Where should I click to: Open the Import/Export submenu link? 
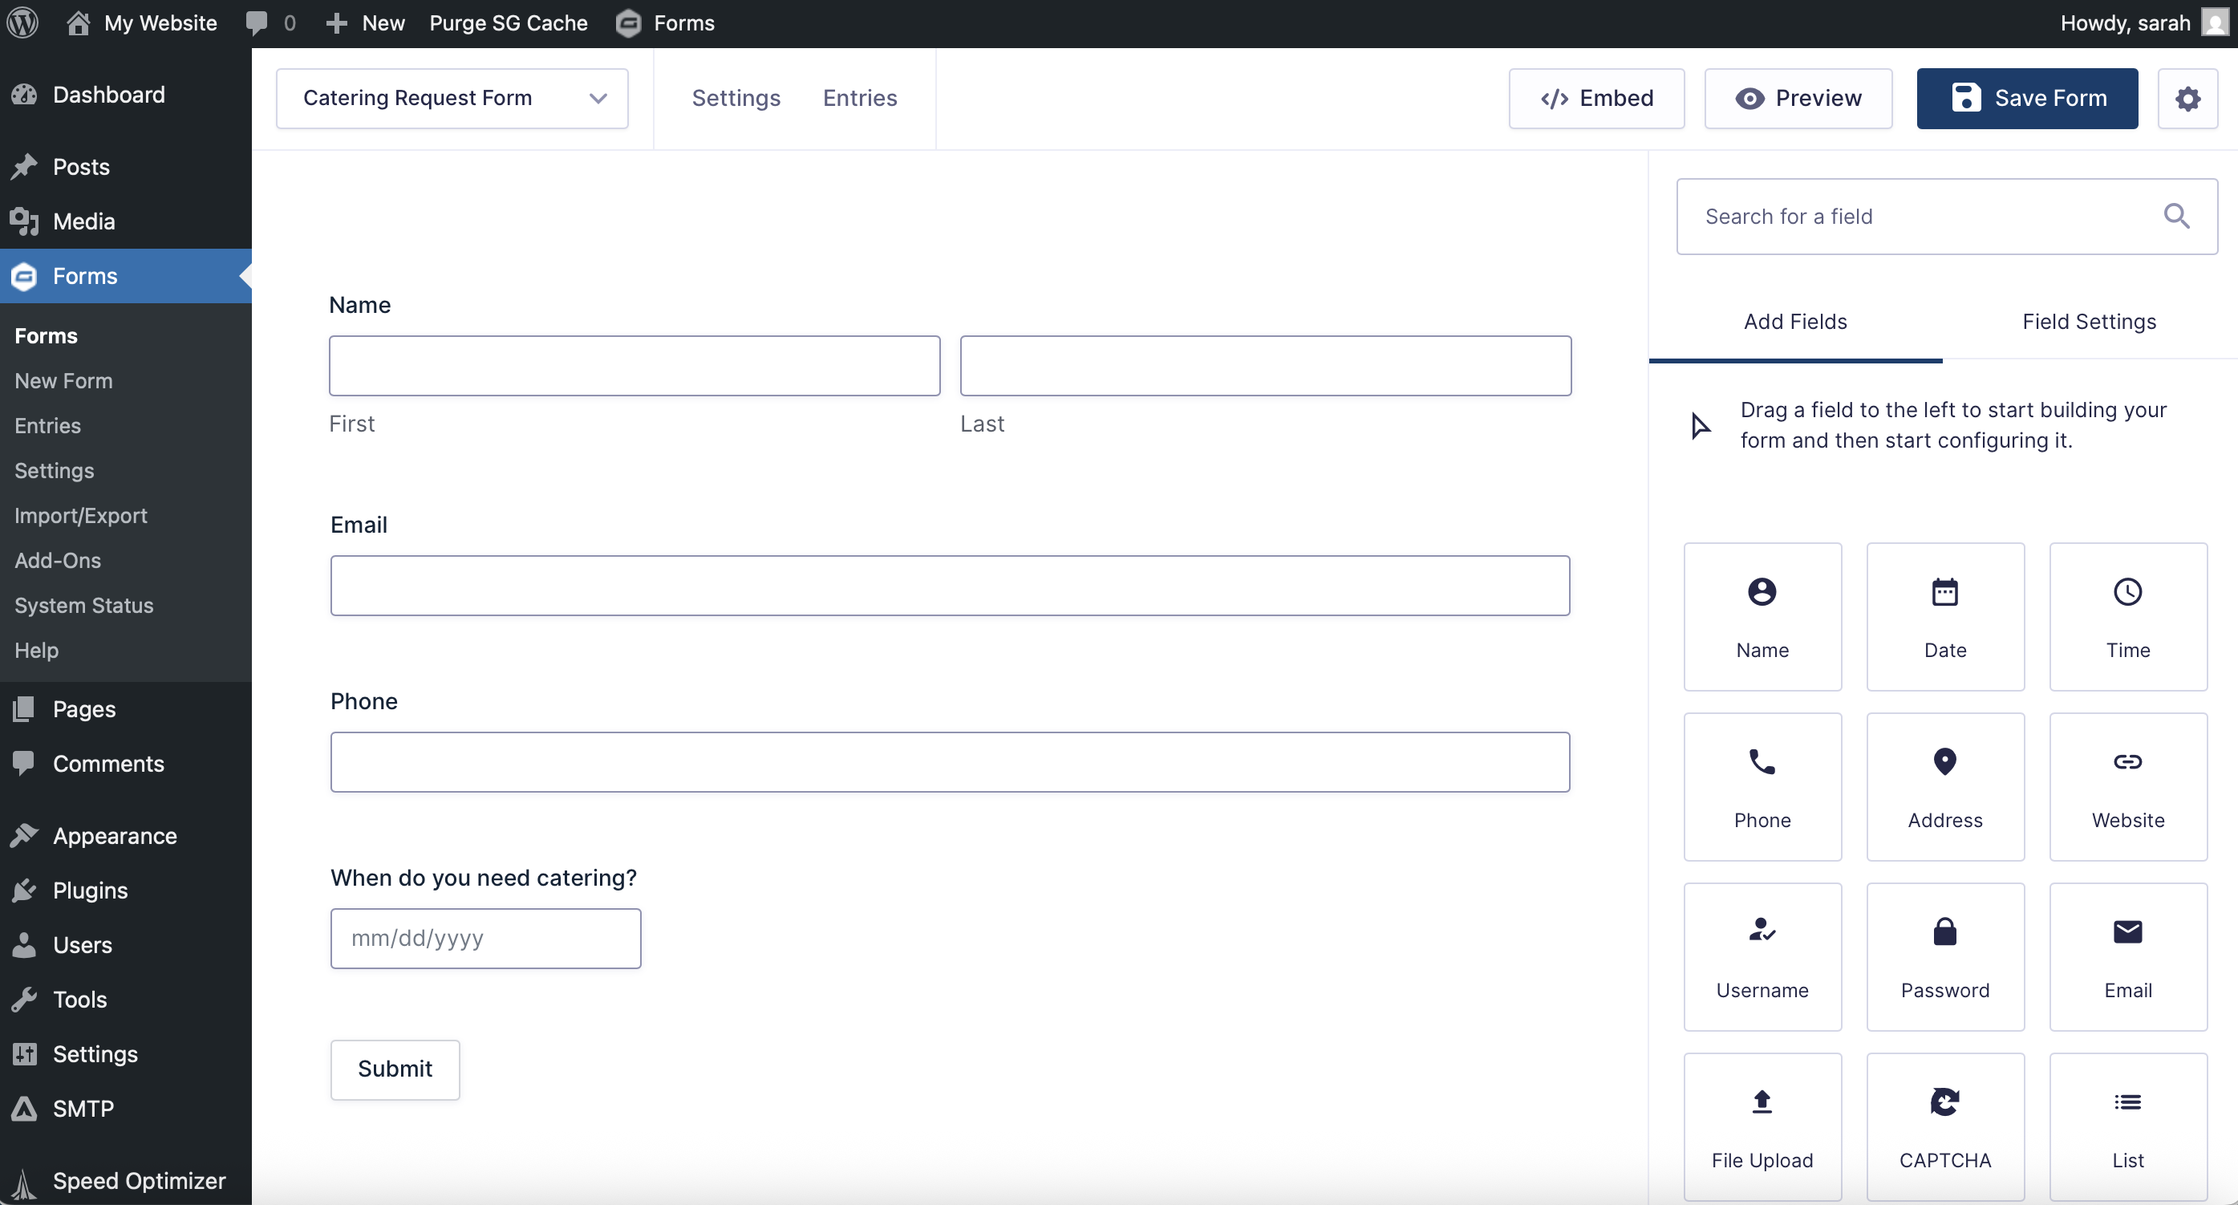81,515
